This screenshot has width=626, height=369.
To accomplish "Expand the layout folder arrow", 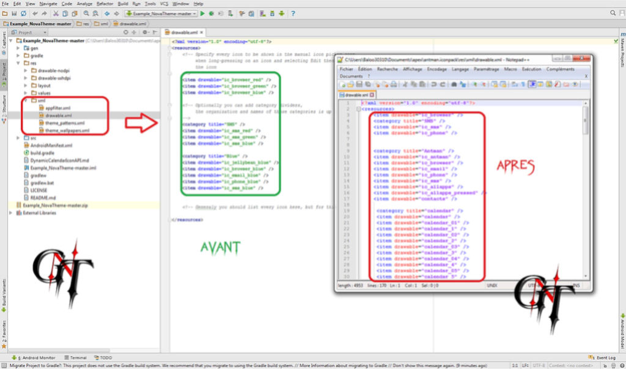I will tap(26, 86).
